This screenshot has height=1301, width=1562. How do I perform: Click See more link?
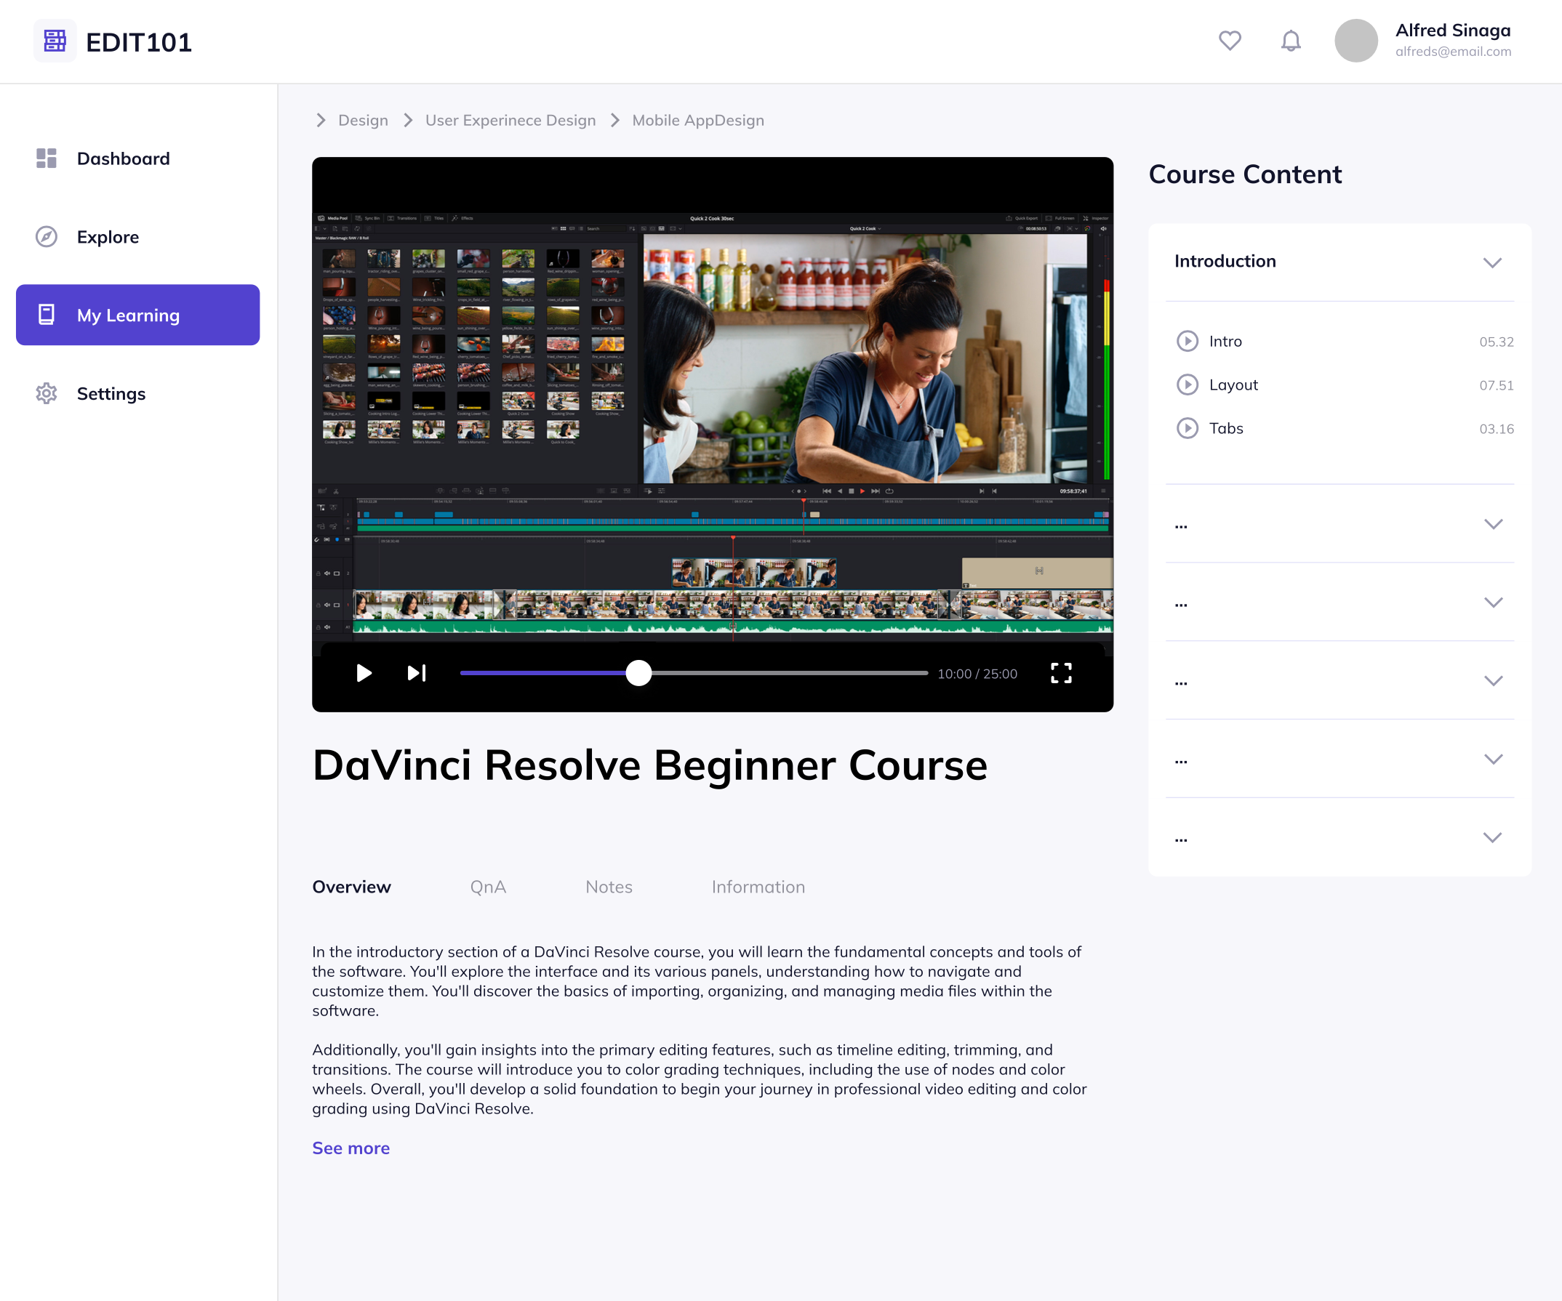tap(351, 1148)
